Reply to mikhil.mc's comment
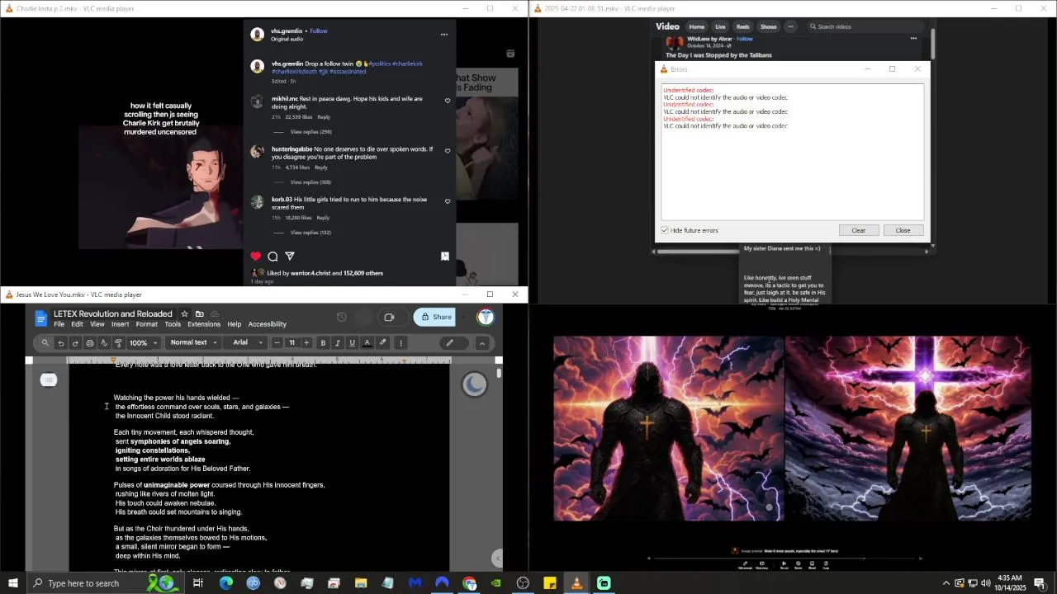Image resolution: width=1057 pixels, height=594 pixels. click(x=324, y=117)
